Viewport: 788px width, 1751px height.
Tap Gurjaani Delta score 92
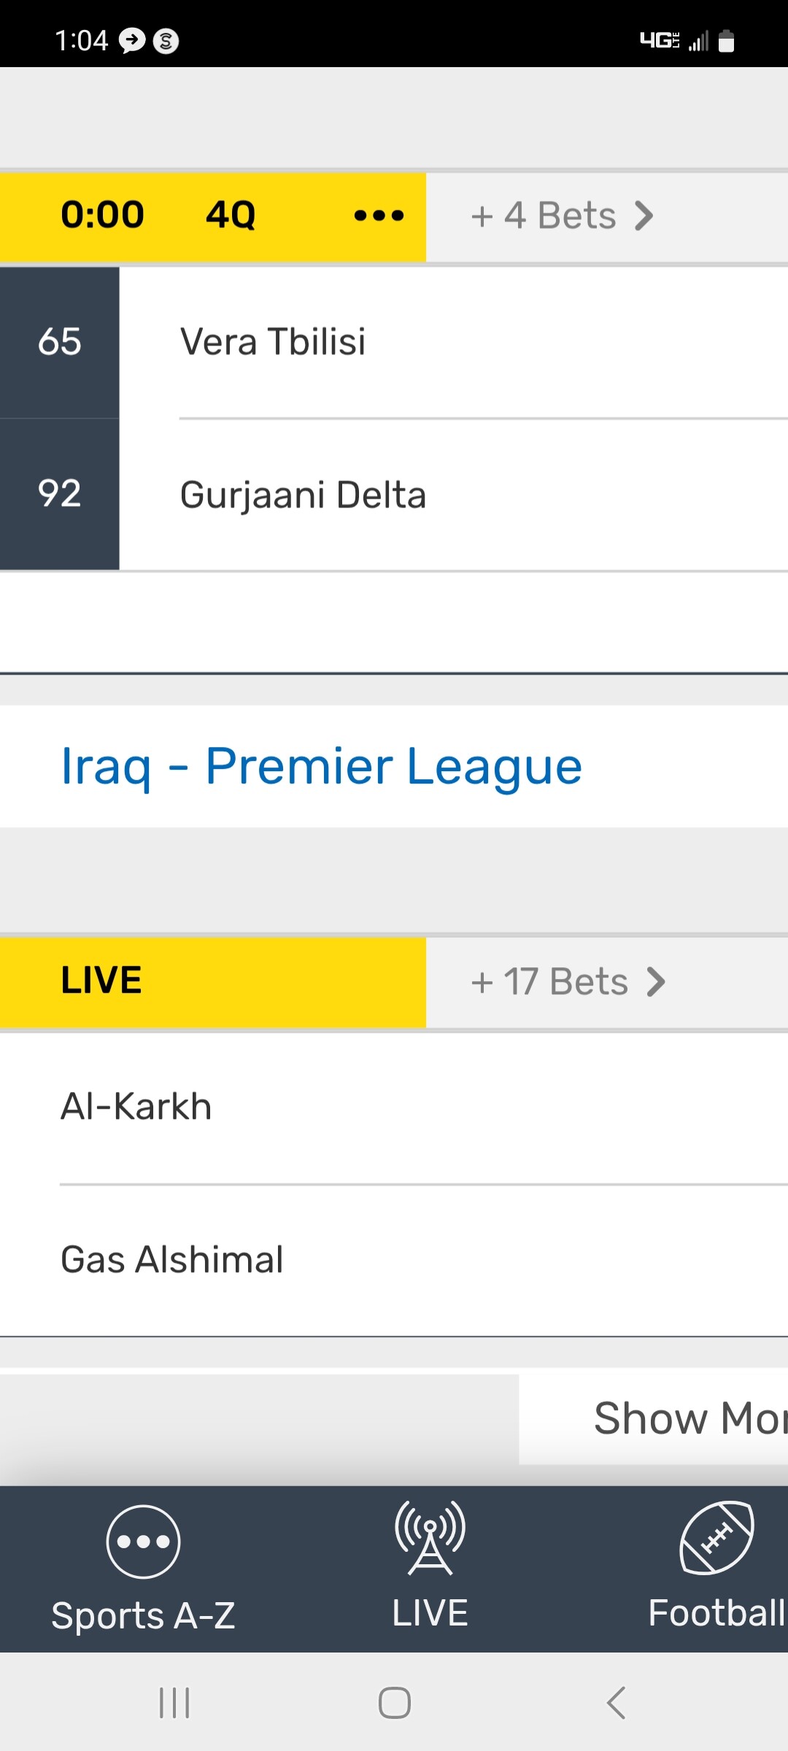[x=60, y=493]
